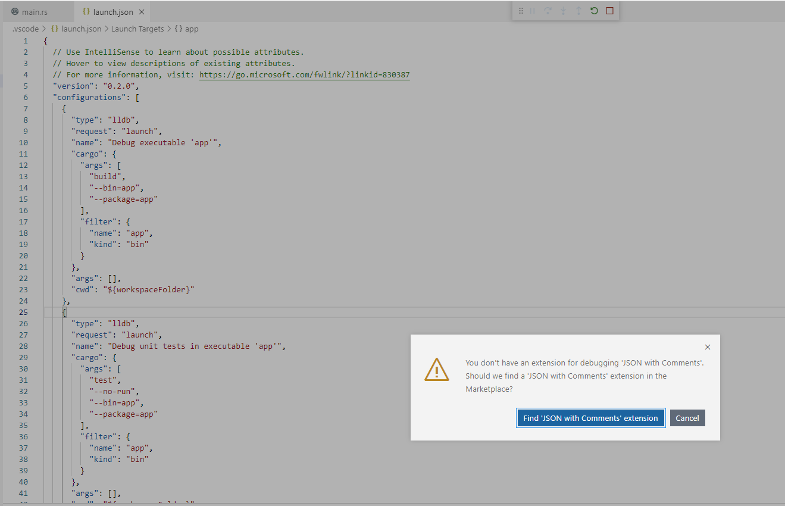Click the red Stop debugging icon
The height and width of the screenshot is (506, 785).
pos(610,10)
